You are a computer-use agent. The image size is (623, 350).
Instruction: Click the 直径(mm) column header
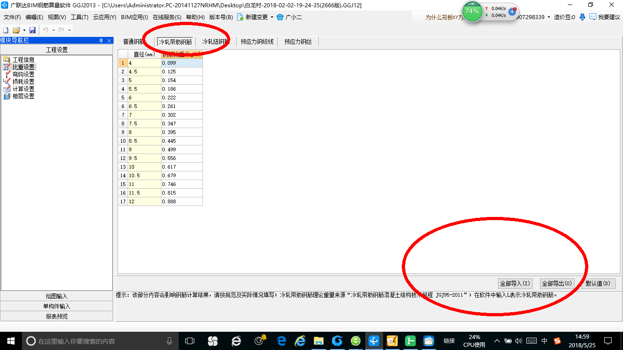coord(145,54)
